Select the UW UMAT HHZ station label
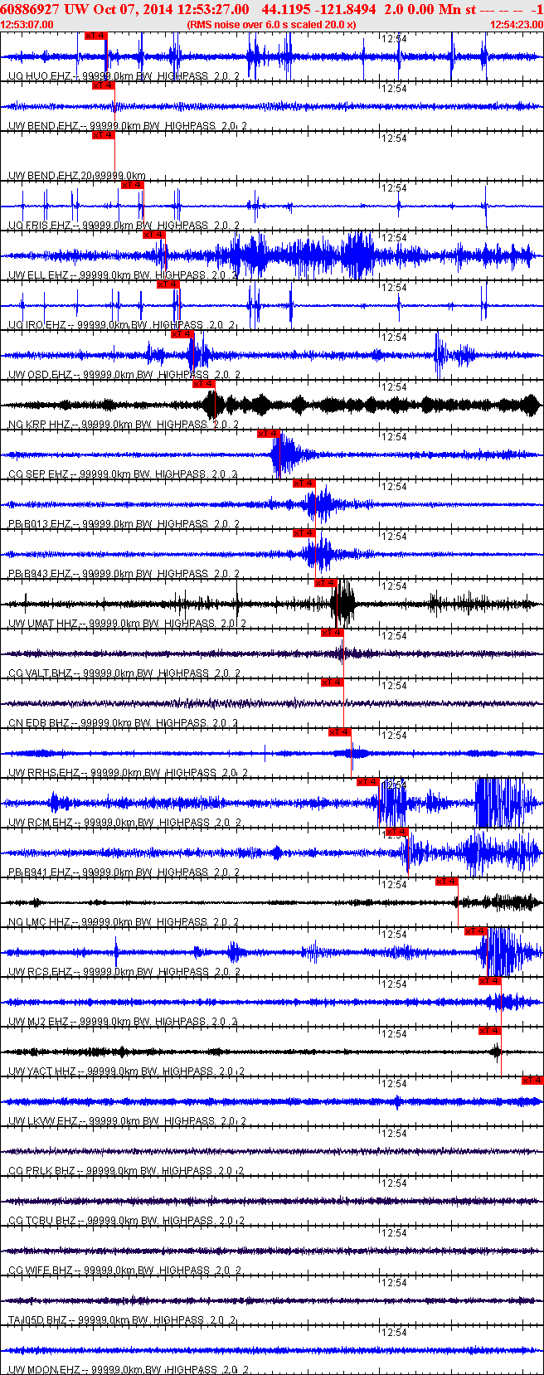The height and width of the screenshot is (1375, 544). pyautogui.click(x=128, y=624)
